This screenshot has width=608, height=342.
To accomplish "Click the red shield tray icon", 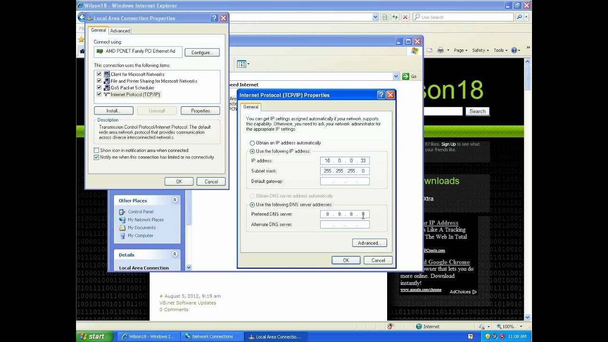I will (x=502, y=336).
